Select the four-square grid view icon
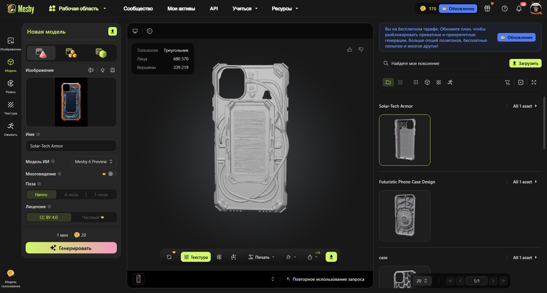This screenshot has height=293, width=547. click(400, 82)
